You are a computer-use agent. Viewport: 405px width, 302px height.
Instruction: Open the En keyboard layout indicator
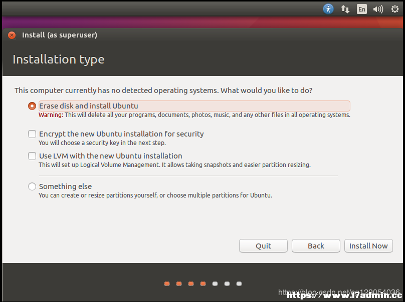click(x=361, y=9)
